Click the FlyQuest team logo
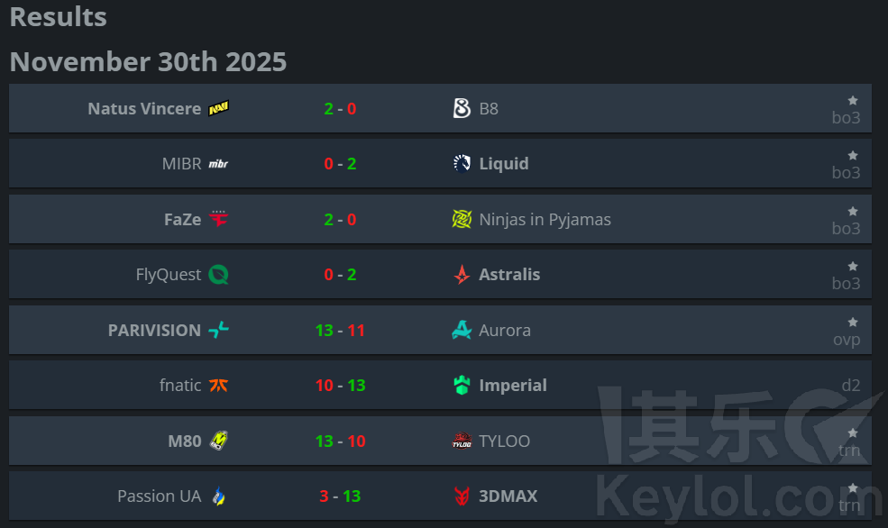 pos(218,275)
